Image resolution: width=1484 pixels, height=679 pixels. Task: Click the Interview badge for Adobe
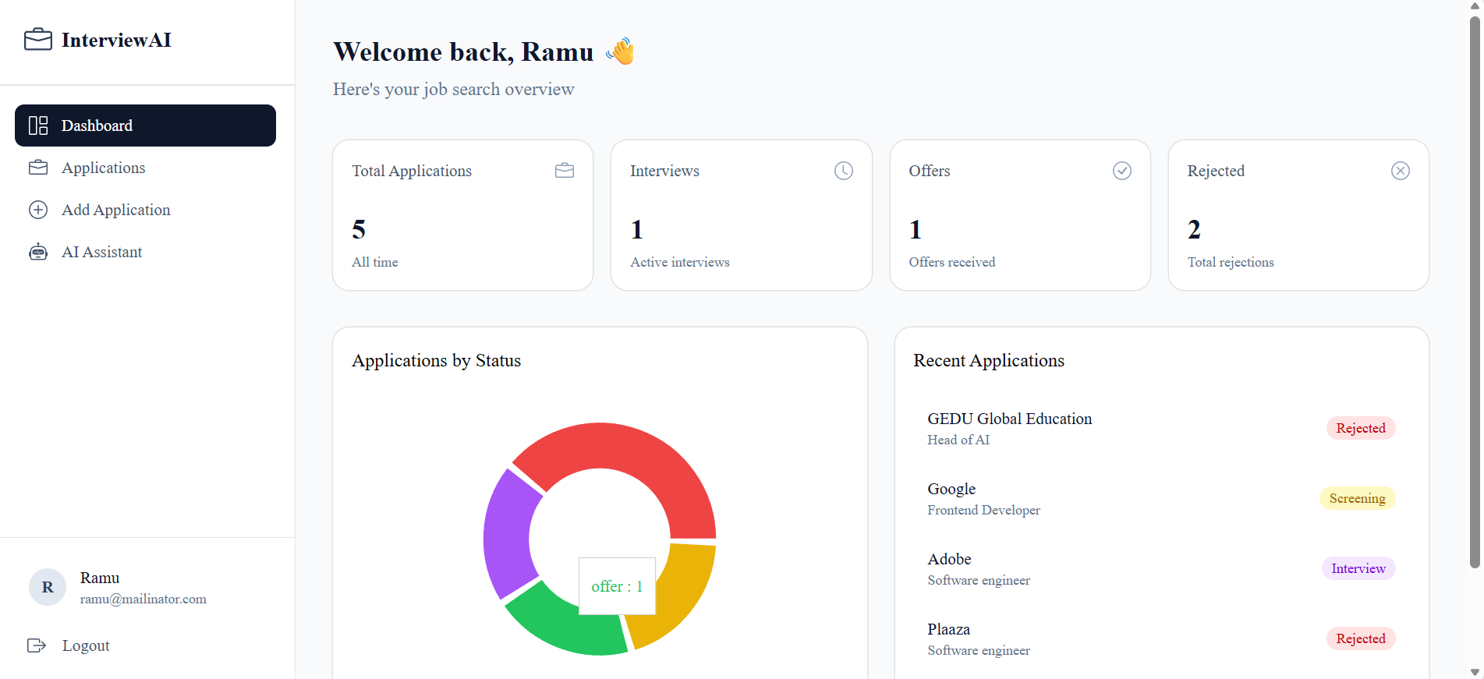click(x=1358, y=568)
